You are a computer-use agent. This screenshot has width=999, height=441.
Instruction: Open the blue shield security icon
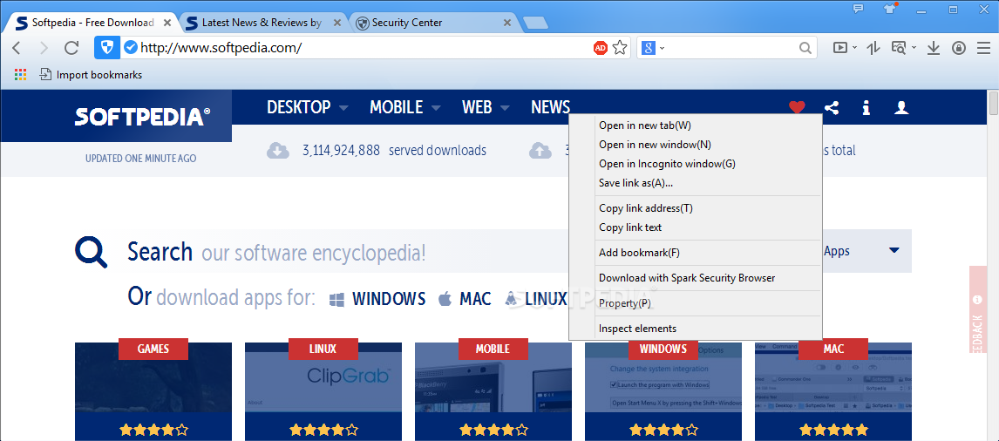(107, 47)
